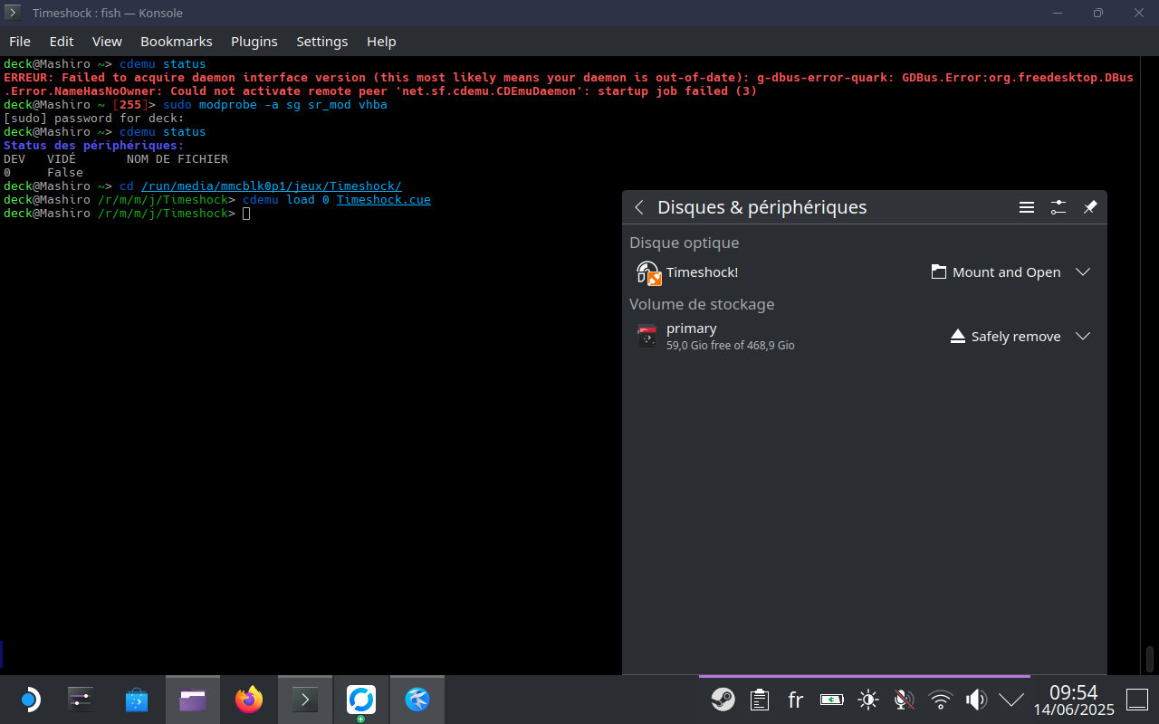Open the Settings menu

322,42
